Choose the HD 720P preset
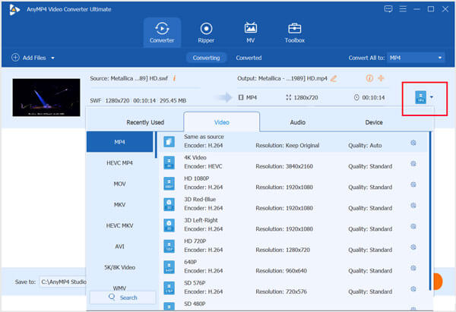Image resolution: width=456 pixels, height=312 pixels. point(293,246)
